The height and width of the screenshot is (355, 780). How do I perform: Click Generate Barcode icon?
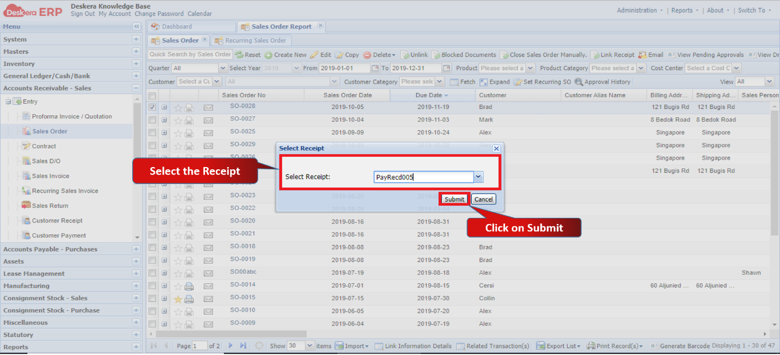654,346
